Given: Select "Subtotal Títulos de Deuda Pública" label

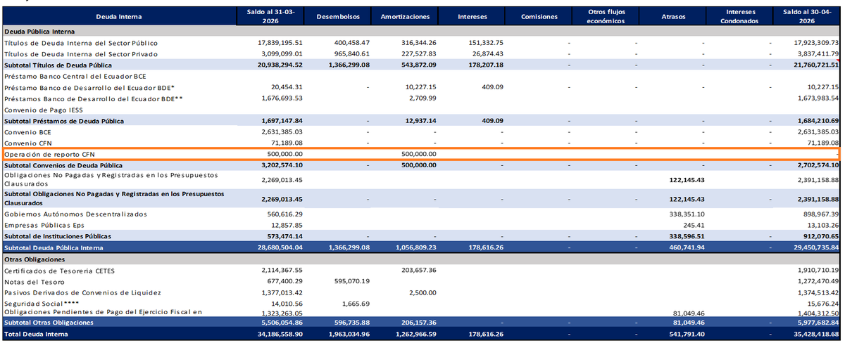Looking at the screenshot, I should point(58,65).
